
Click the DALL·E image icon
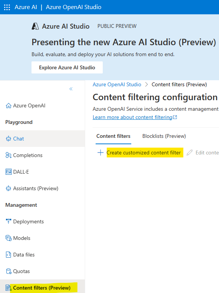(8, 172)
